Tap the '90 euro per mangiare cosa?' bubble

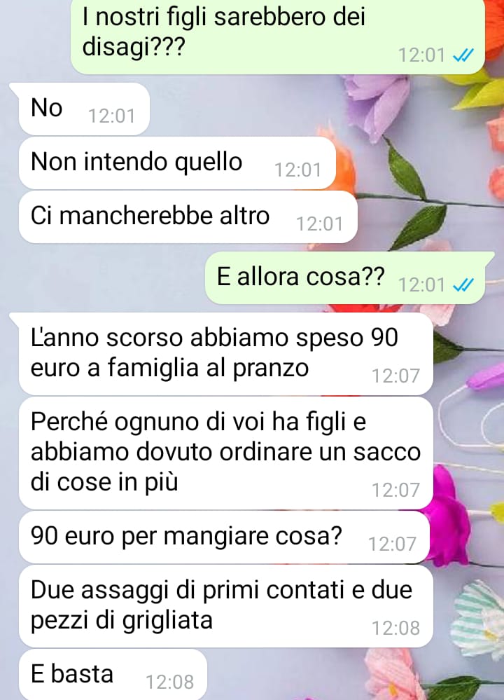coord(224,537)
